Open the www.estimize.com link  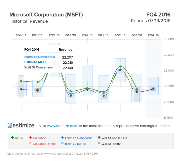pos(62,126)
